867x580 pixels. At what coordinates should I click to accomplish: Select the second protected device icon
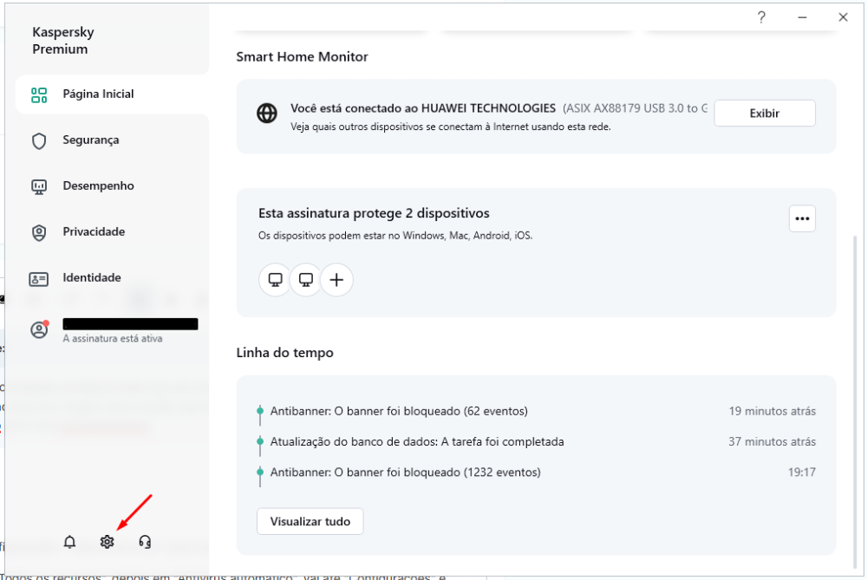(x=306, y=280)
